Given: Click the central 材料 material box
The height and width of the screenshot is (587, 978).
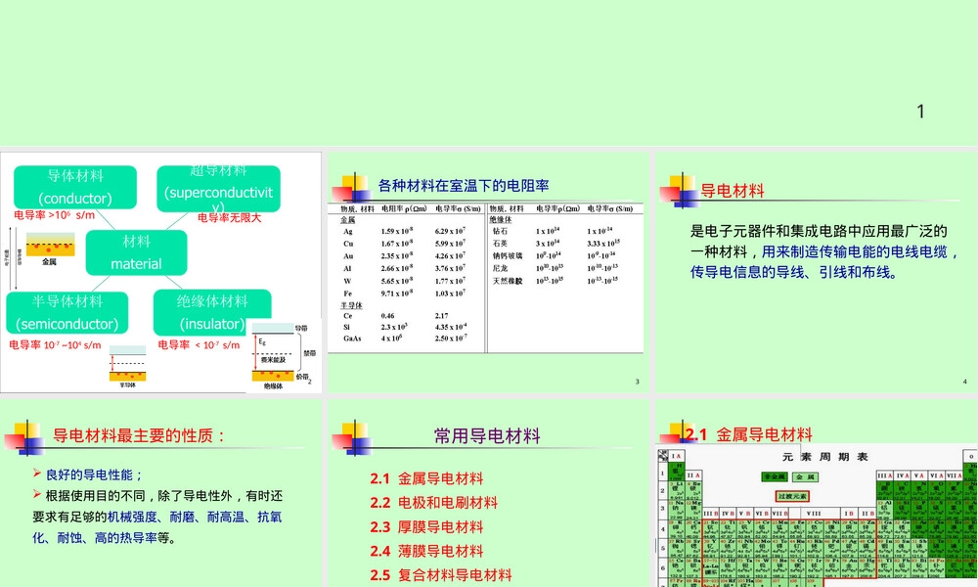Looking at the screenshot, I should (x=136, y=252).
